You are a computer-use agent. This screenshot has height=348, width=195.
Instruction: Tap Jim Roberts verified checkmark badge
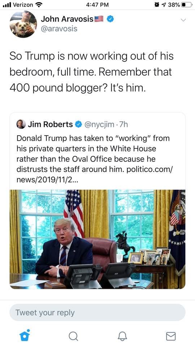78,124
